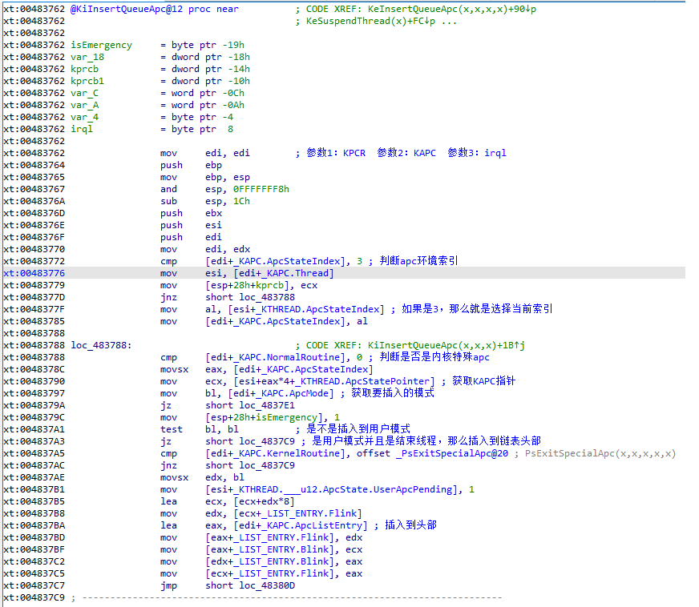Screen dimensions: 699x607
Task: Click 'mov [ecx+_LIST_ENTRY.Flink], eax' line
Action: coord(261,574)
